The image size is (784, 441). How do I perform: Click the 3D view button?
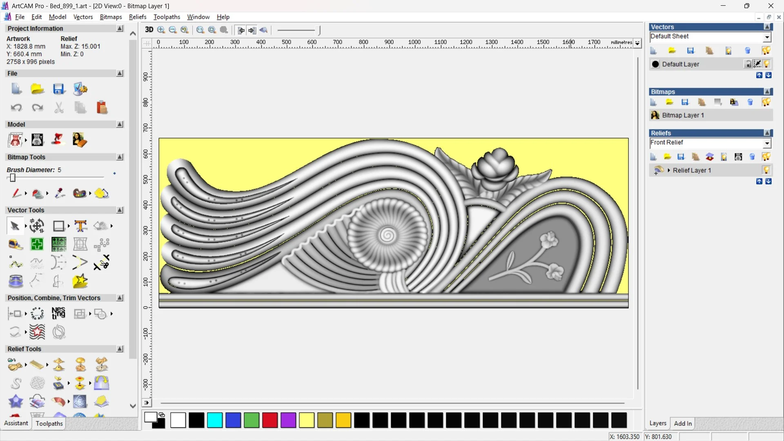click(149, 30)
